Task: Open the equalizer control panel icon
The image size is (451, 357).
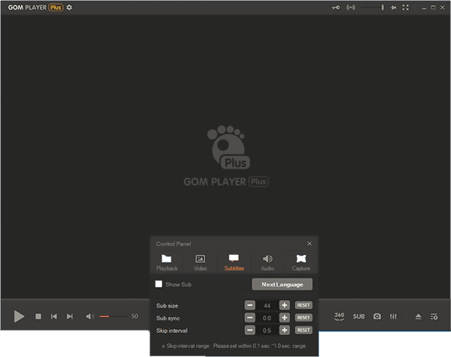Action: [393, 316]
